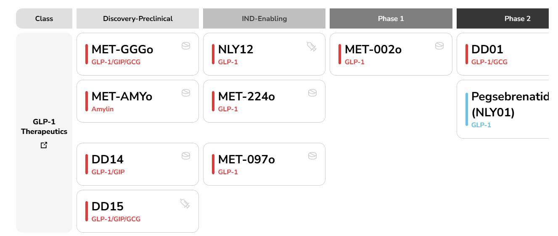Select the IND-Enabling column header
Screen dimensions: 558x236
point(264,18)
